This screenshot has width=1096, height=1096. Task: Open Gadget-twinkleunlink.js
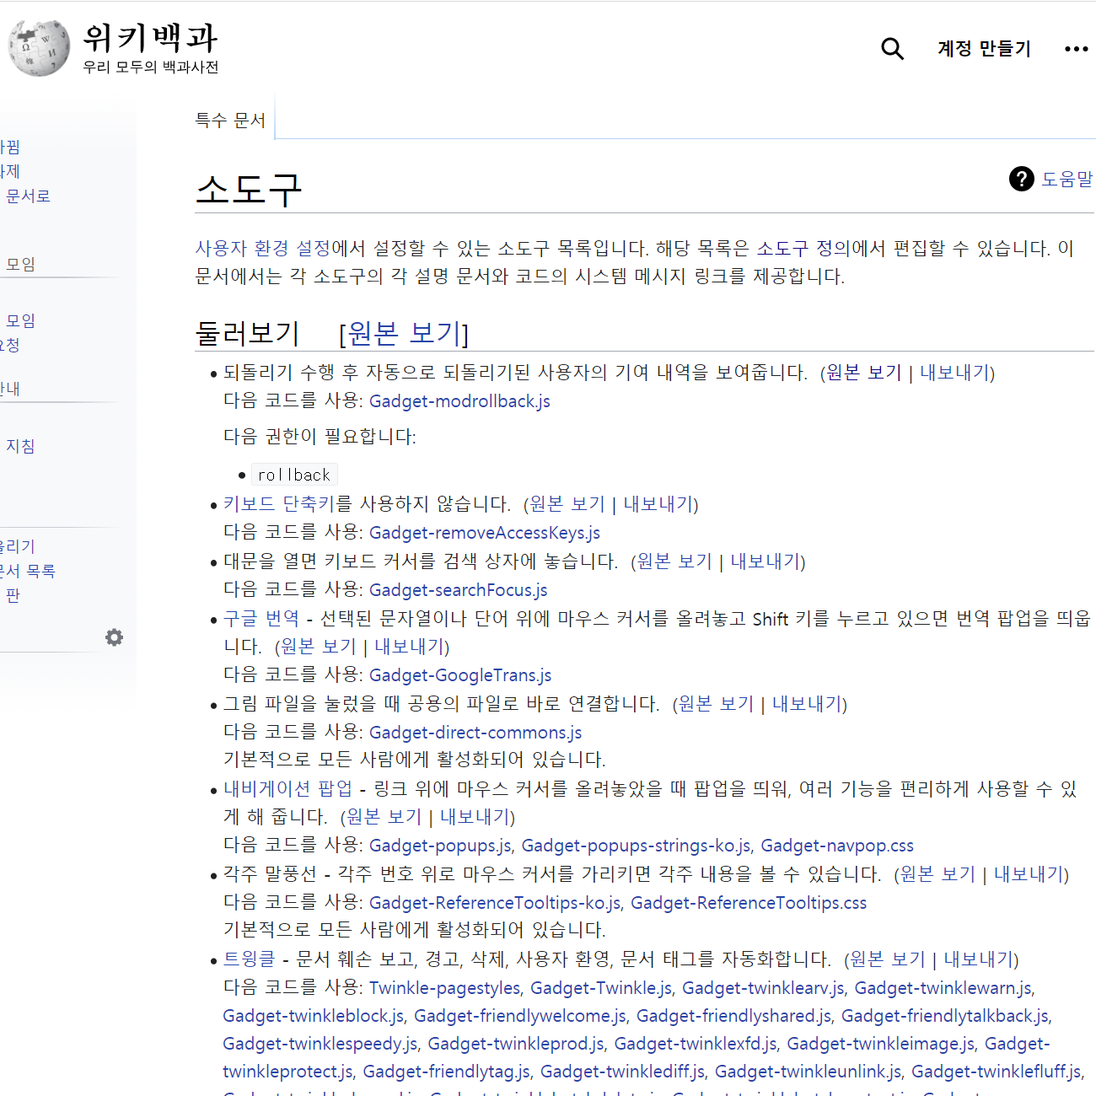click(x=809, y=1072)
